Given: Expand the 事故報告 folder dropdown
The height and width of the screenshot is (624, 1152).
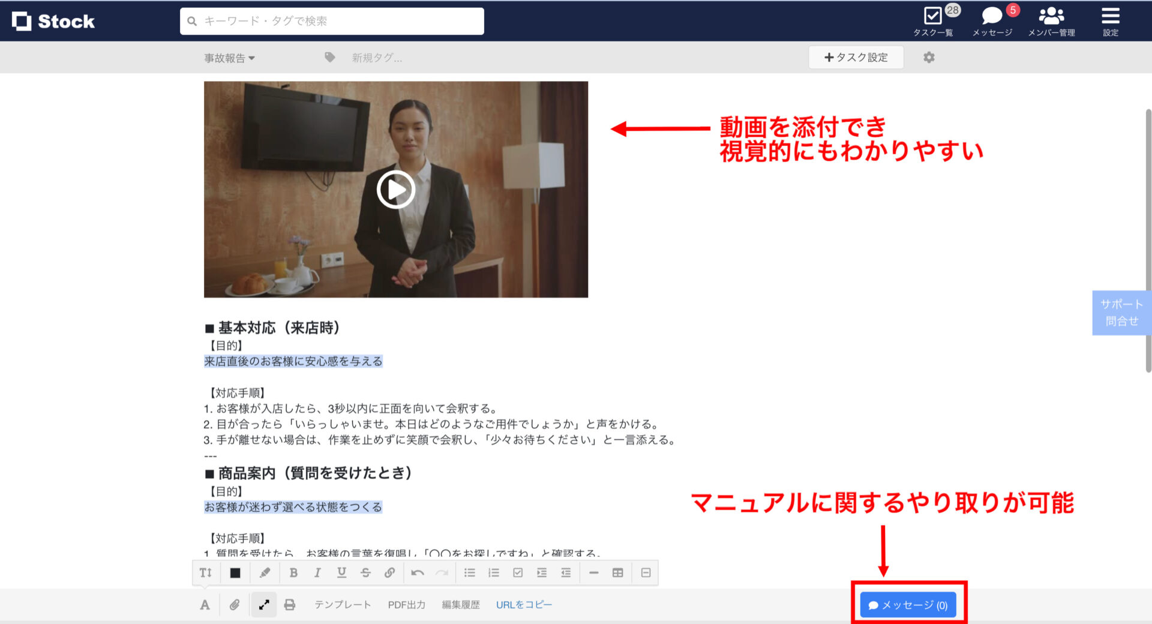Looking at the screenshot, I should [229, 58].
